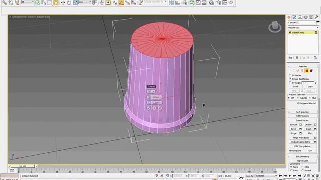Activate the Select and Rotate tool

pos(69,3)
